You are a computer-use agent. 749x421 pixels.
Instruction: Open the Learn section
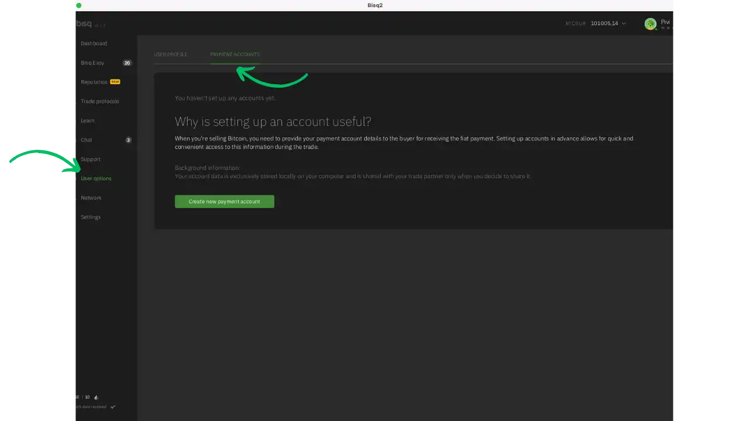(x=87, y=121)
